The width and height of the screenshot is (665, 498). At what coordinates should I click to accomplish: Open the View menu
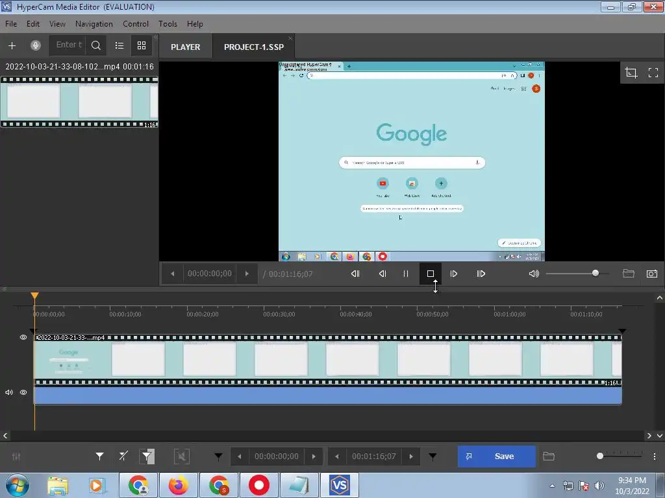[x=57, y=24]
